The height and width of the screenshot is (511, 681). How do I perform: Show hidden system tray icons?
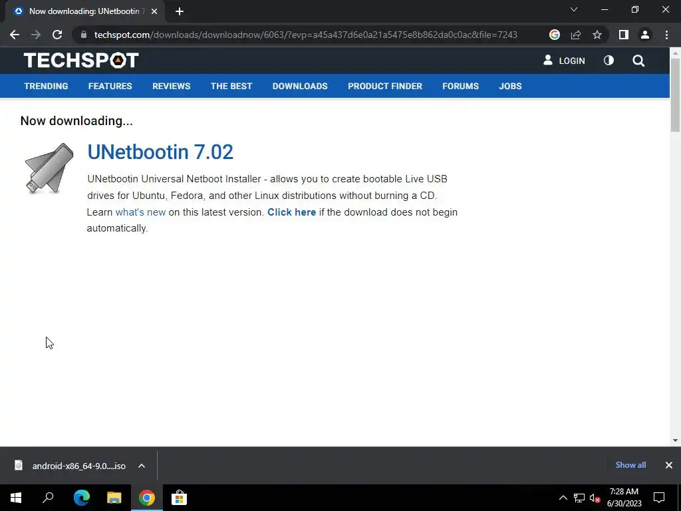click(x=563, y=498)
